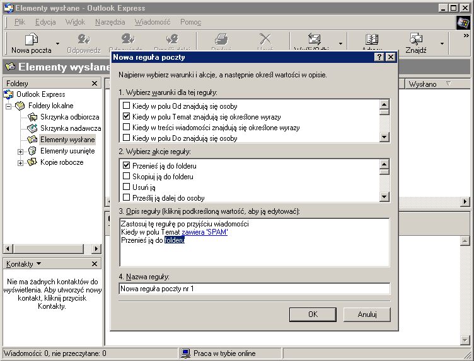
Task: Select the Kopie robocze drafts icon
Action: [x=32, y=162]
